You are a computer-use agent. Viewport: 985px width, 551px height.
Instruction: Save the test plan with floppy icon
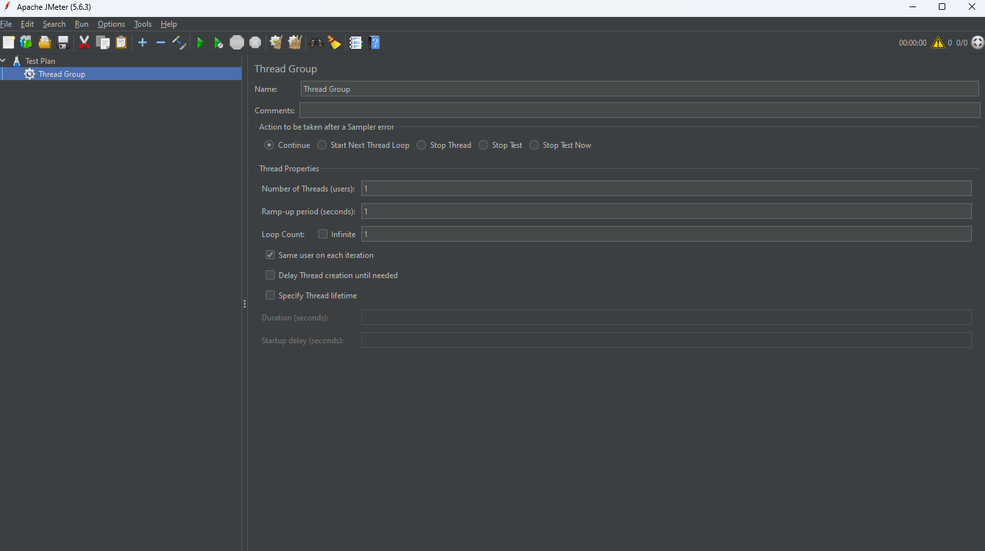(x=63, y=42)
